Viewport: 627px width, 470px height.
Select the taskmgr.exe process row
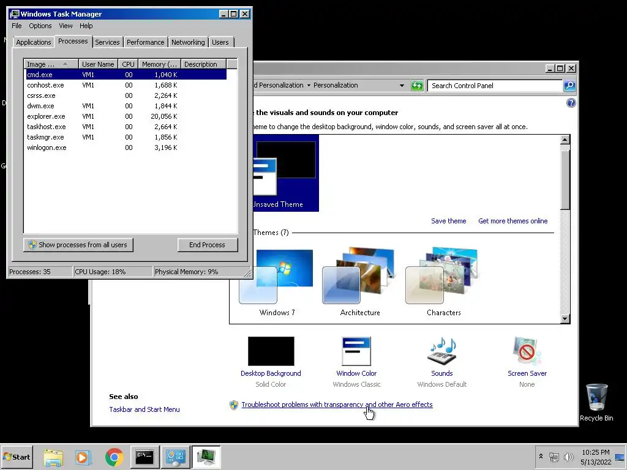click(126, 137)
